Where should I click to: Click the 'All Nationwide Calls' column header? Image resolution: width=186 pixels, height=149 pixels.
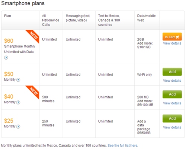[51, 20]
